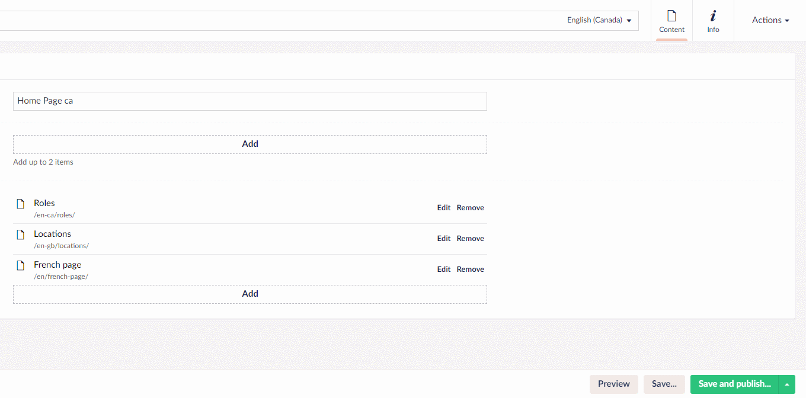Edit the Roles item
This screenshot has width=806, height=398.
(x=444, y=208)
